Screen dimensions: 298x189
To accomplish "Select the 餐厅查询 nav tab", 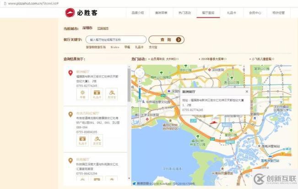I will click(x=208, y=13).
